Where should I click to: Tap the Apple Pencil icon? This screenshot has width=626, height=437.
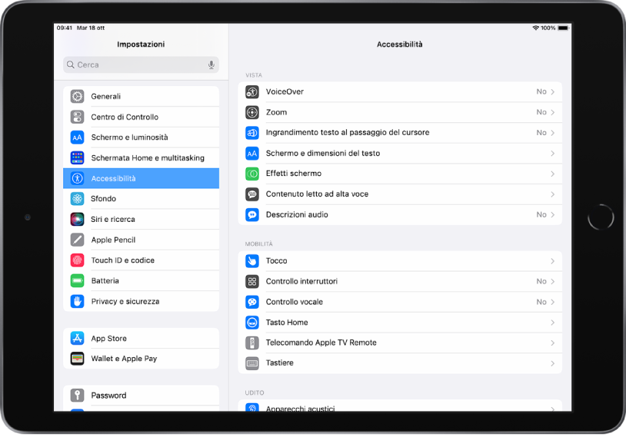77,240
